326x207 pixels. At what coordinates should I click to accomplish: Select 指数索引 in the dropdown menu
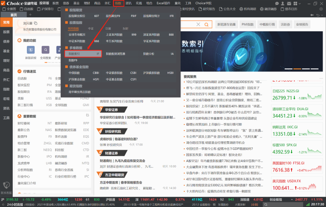click(75, 53)
